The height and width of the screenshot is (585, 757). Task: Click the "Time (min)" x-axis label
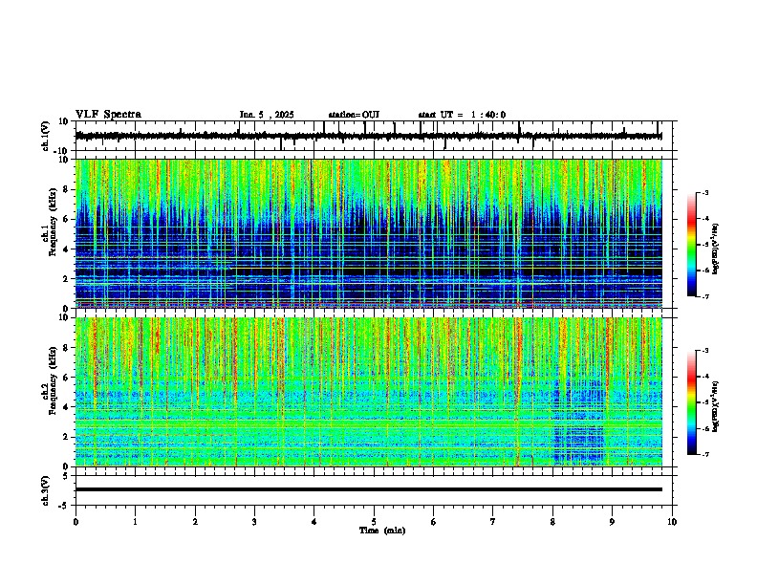pyautogui.click(x=382, y=531)
